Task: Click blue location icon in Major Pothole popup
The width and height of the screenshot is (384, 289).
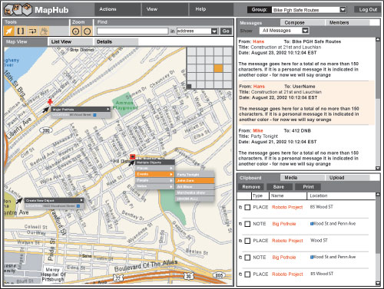Action: 94,115
